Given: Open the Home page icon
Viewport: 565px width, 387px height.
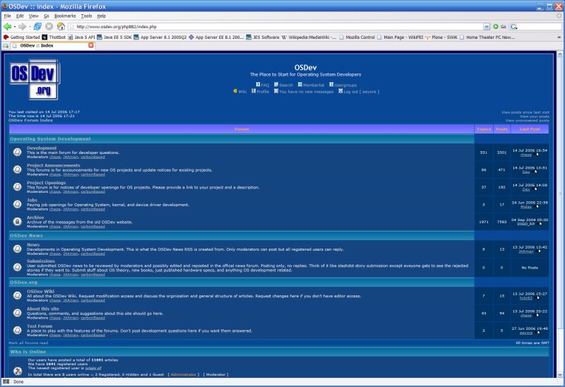Looking at the screenshot, I should click(61, 26).
